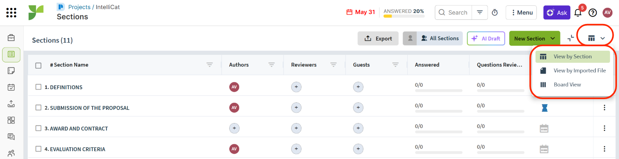Toggle the All Sections filter

440,38
